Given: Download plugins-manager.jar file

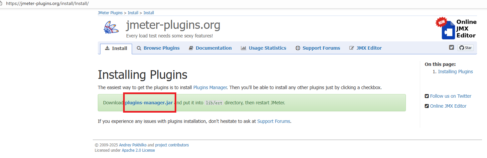Looking at the screenshot, I should (x=149, y=103).
